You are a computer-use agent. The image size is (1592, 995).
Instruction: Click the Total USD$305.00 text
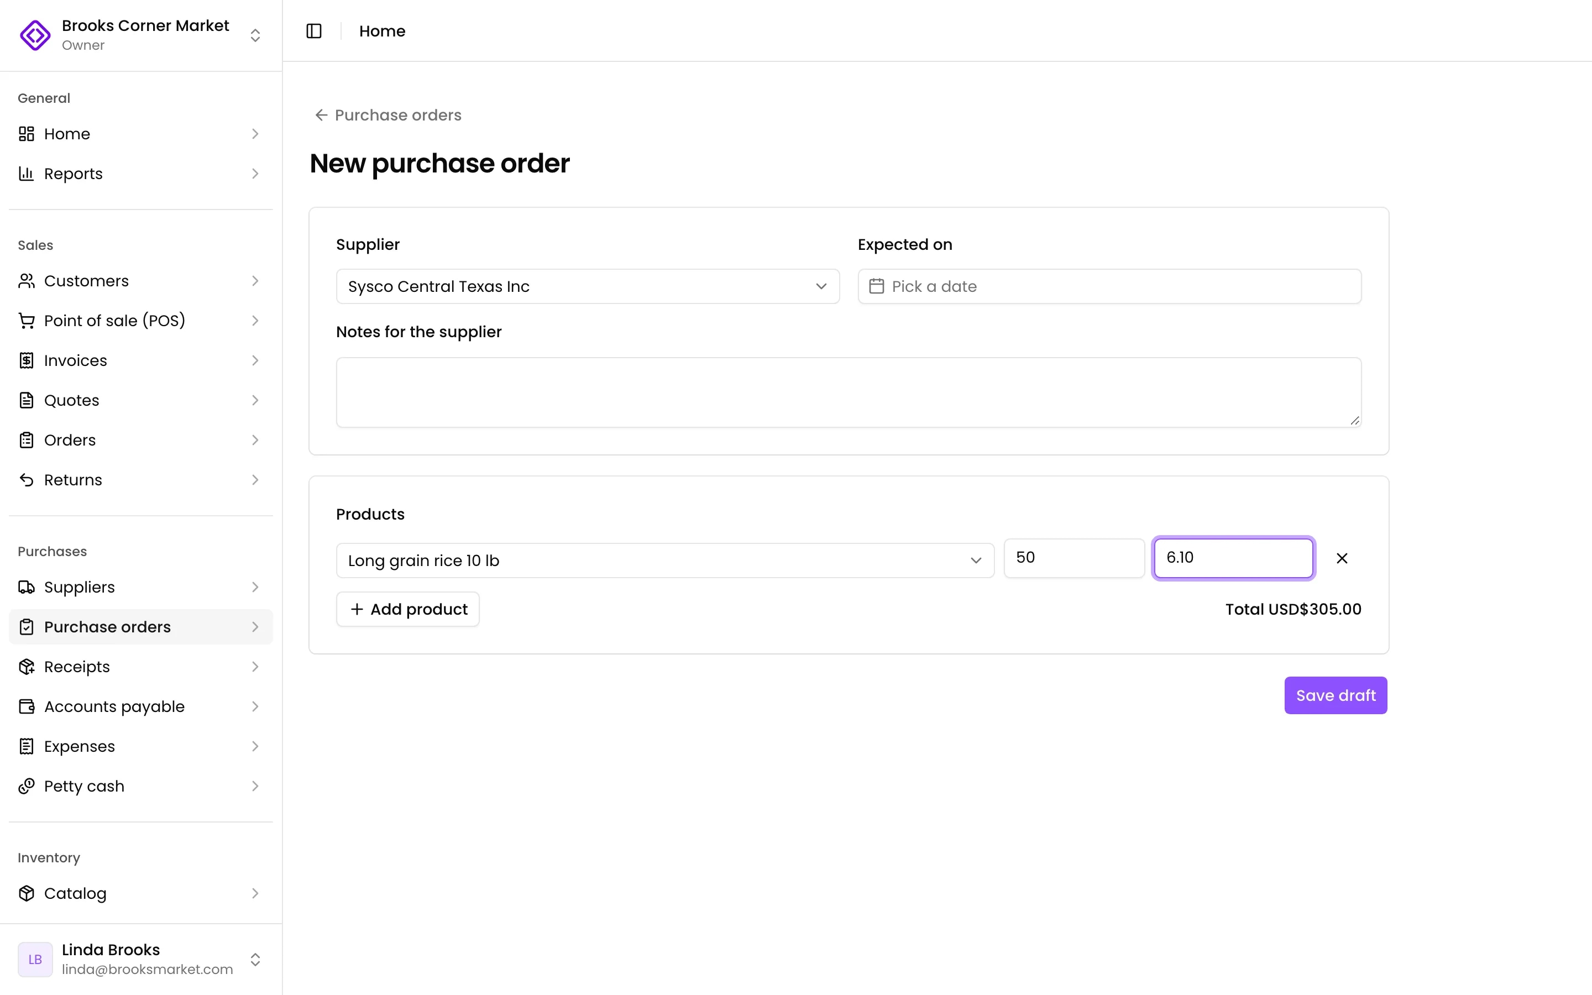pos(1293,609)
